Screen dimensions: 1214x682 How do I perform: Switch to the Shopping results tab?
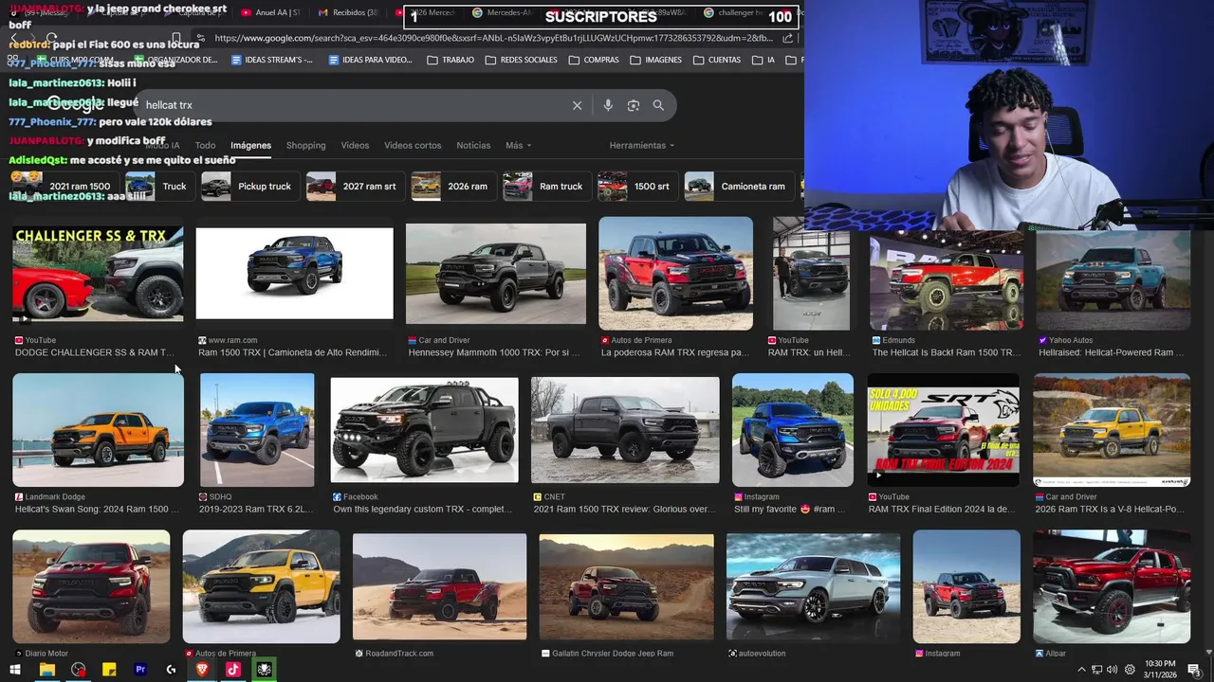(x=305, y=146)
